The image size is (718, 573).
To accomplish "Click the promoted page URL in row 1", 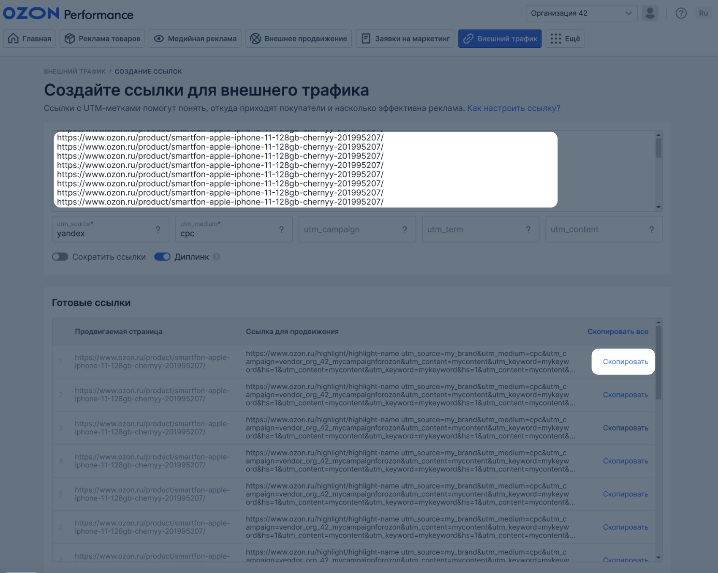I will tap(152, 362).
